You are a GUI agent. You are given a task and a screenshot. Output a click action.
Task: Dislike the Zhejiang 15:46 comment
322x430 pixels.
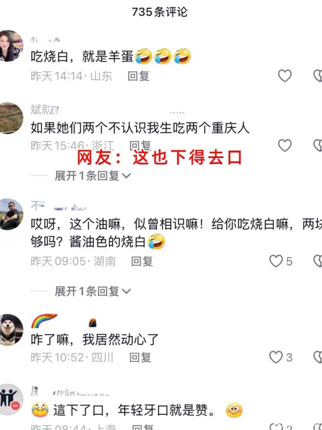[x=318, y=146]
